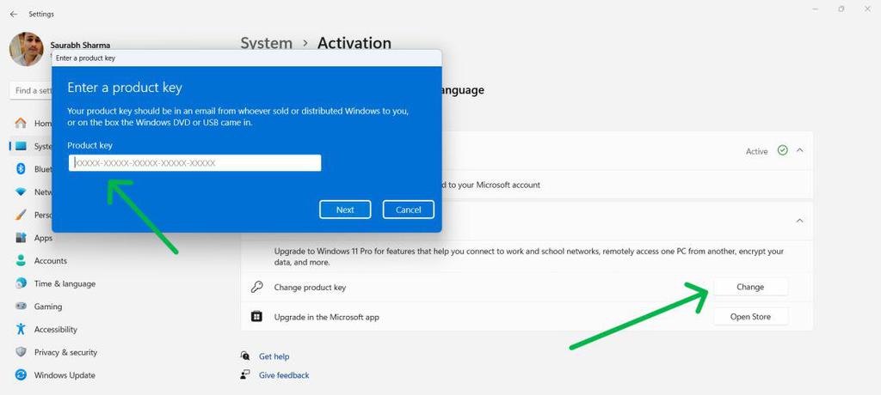Go to Time & language settings
Image resolution: width=881 pixels, height=395 pixels.
[x=65, y=284]
